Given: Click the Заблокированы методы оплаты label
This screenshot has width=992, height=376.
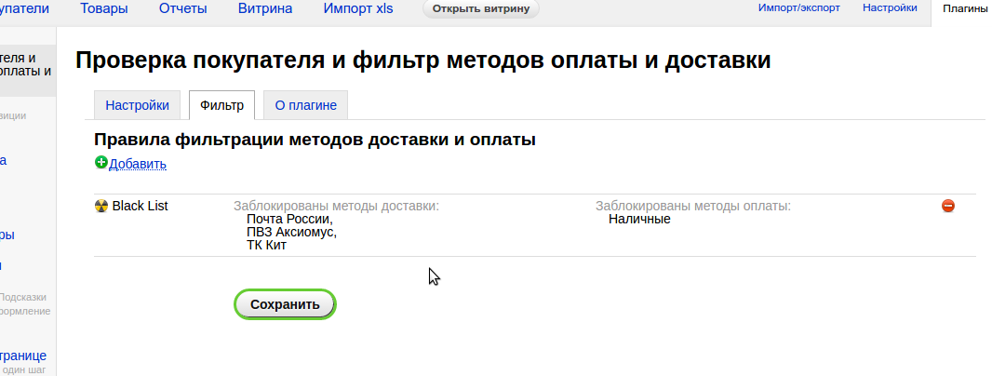Looking at the screenshot, I should pyautogui.click(x=692, y=206).
